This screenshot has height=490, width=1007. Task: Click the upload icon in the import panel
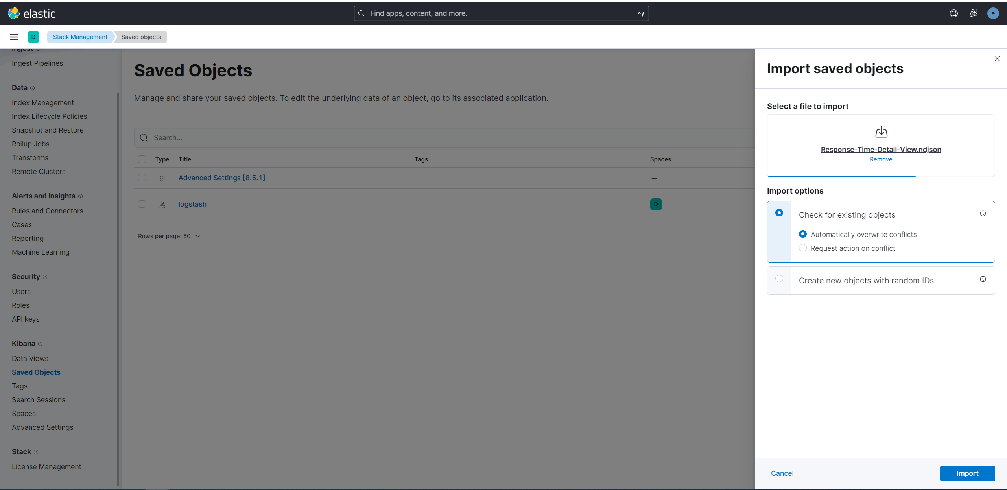click(881, 132)
